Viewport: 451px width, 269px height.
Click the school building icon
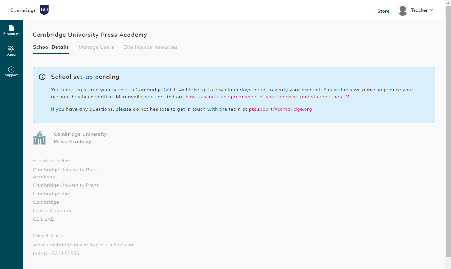coord(39,138)
